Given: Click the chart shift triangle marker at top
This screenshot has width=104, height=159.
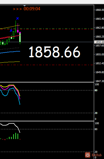Looking at the screenshot, I should pos(24,6).
